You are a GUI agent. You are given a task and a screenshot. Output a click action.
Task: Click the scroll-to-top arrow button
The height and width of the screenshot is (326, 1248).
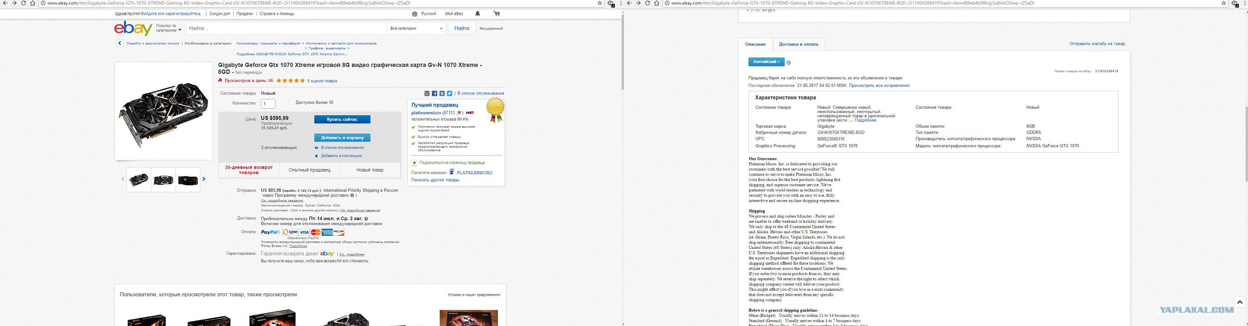click(1239, 302)
